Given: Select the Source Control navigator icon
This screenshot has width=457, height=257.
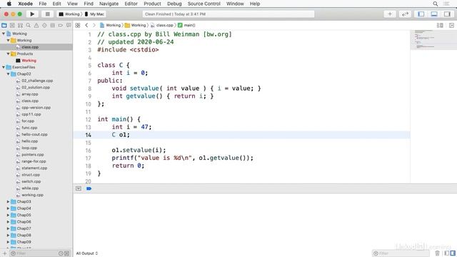Looking at the screenshot, I should coord(12,26).
